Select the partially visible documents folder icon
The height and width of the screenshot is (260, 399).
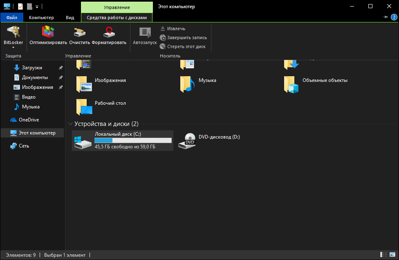[187, 64]
